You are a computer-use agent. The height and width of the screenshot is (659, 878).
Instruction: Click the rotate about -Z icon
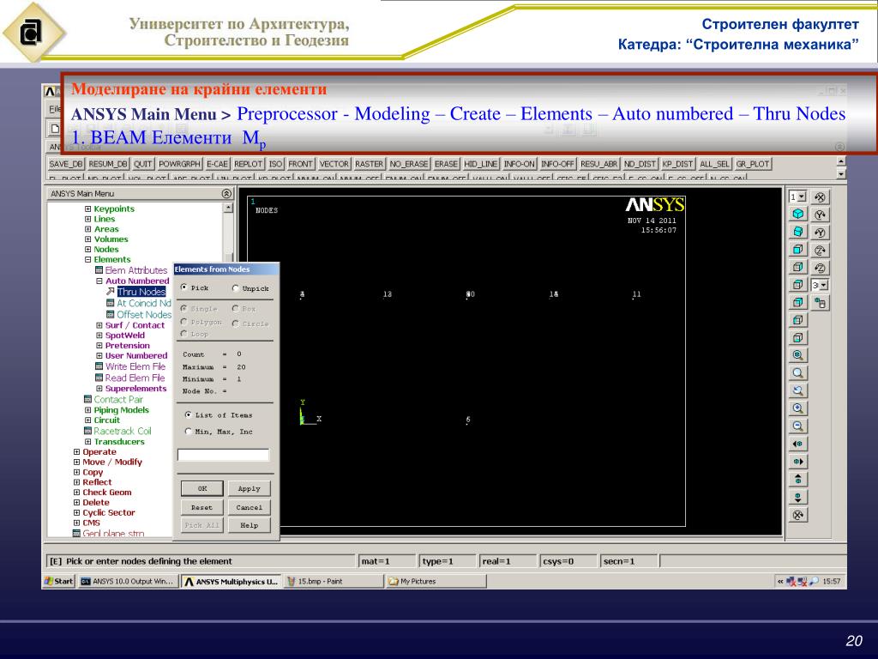820,268
